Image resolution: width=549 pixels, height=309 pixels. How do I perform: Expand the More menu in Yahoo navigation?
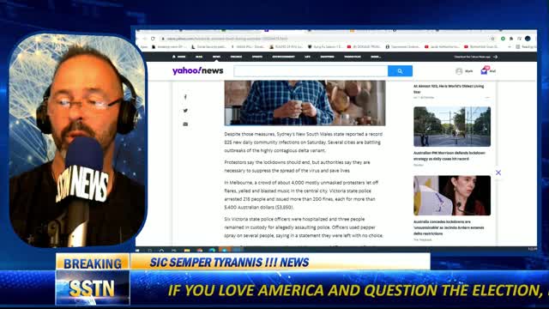pos(376,57)
